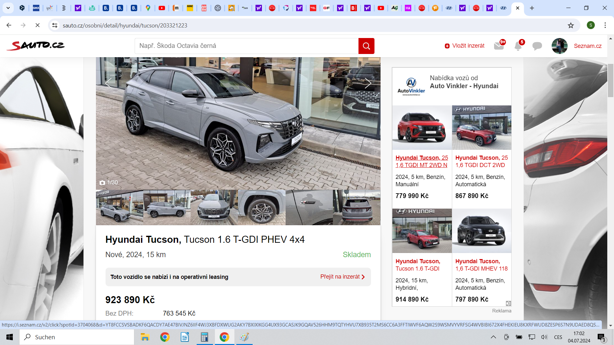Select the side badge detail thumbnail
Viewport: 614px width, 345px height.
[309, 208]
